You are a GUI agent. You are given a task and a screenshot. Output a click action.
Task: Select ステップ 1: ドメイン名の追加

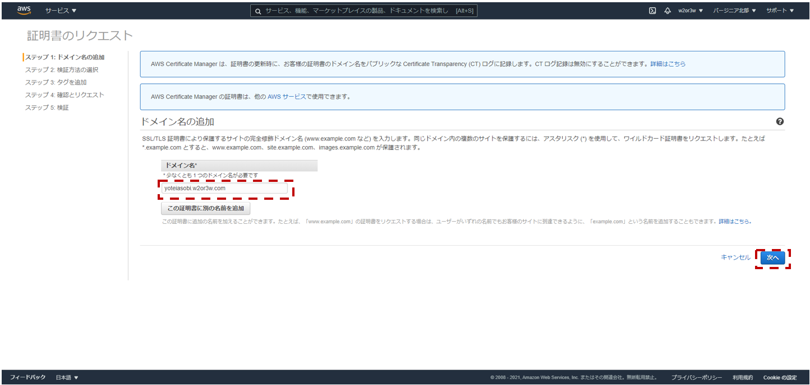tap(65, 57)
